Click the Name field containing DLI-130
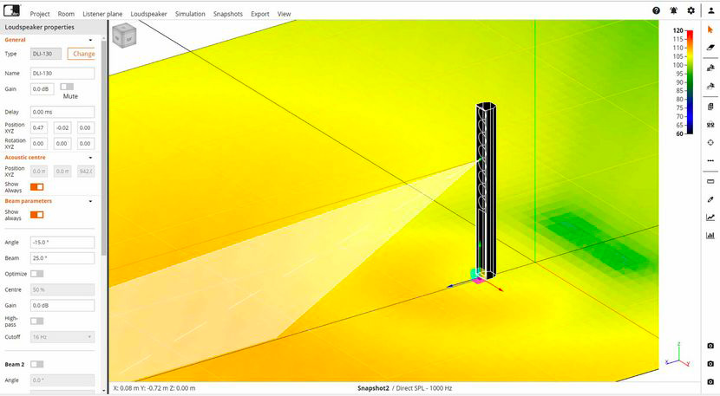720x396 pixels. coord(62,73)
